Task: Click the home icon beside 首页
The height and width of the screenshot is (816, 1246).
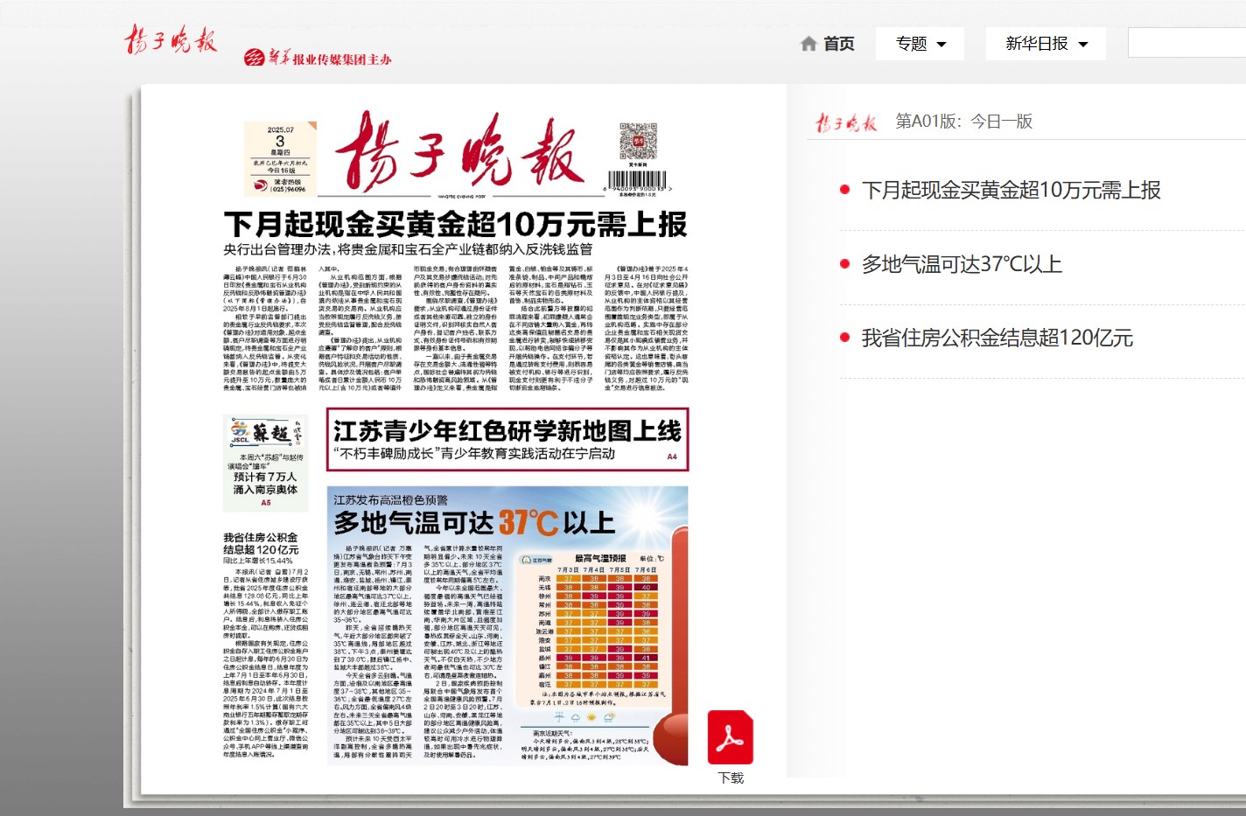Action: [x=808, y=44]
